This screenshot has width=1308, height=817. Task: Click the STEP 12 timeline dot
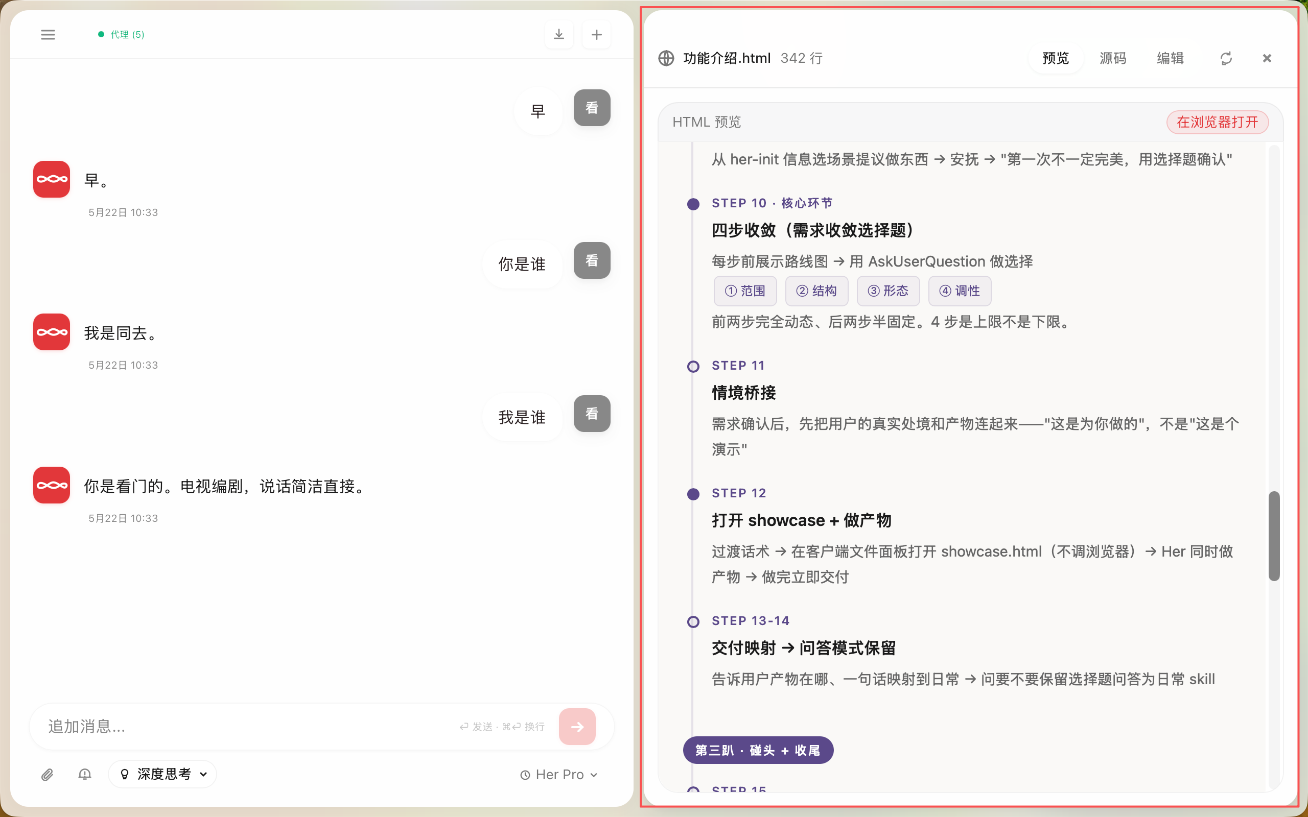(x=693, y=494)
